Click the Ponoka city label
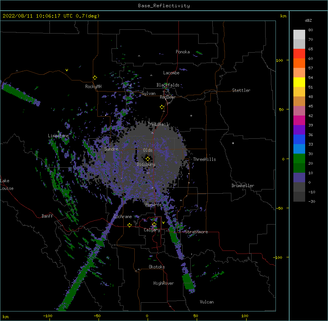The width and height of the screenshot is (328, 321). 183,52
